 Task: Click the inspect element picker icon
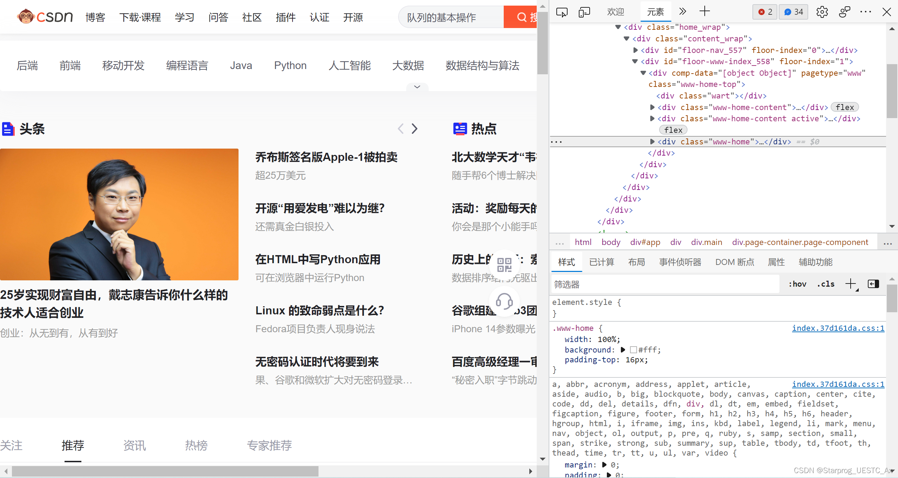click(562, 12)
